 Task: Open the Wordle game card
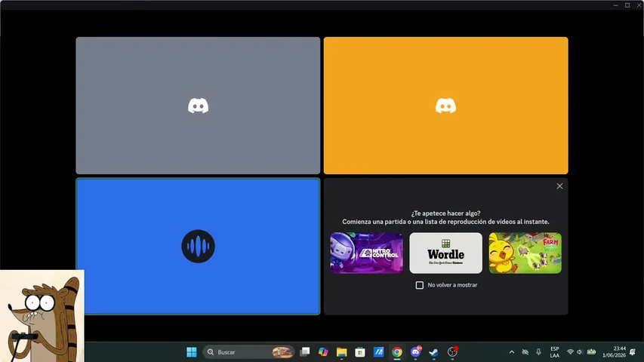coord(445,253)
